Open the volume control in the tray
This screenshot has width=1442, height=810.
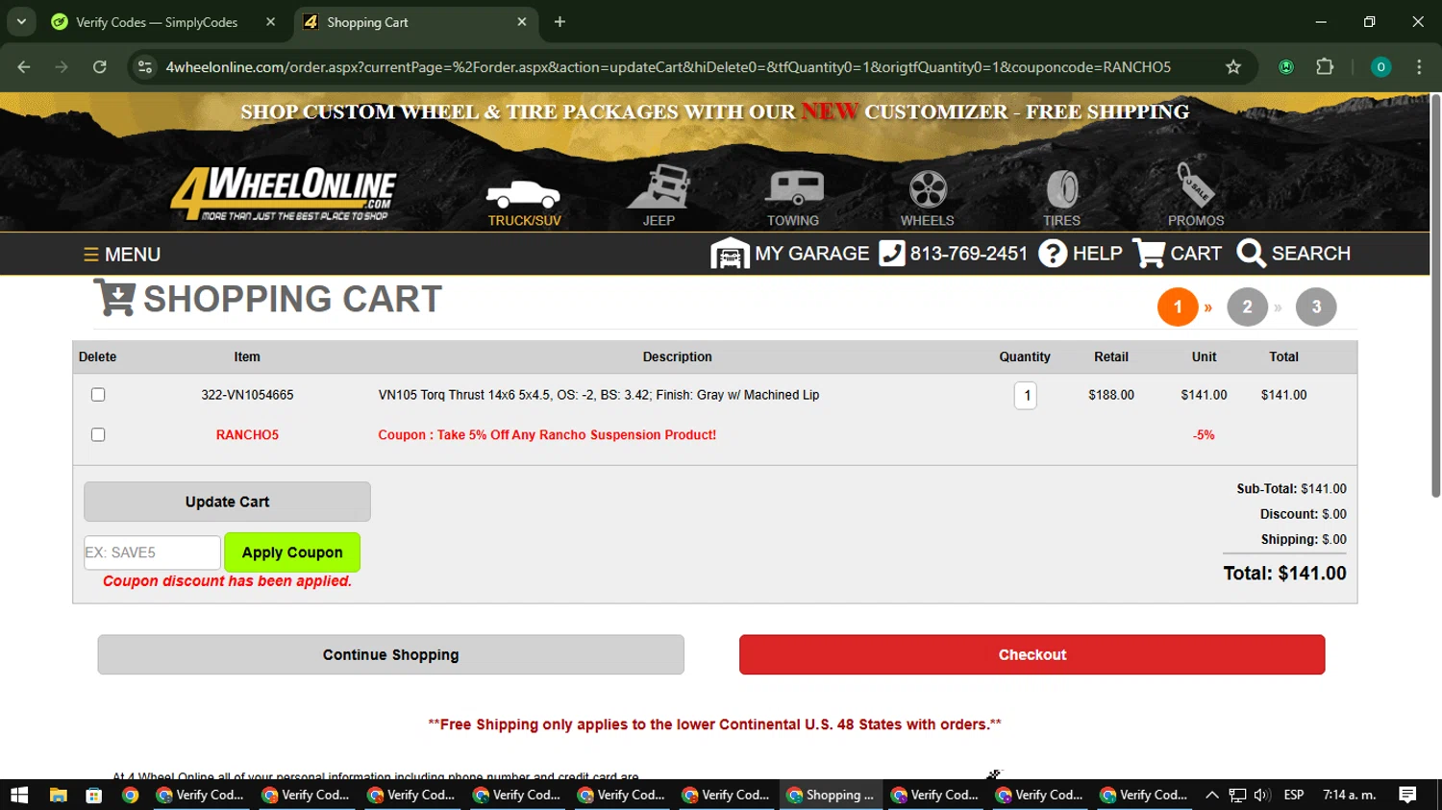(x=1262, y=795)
